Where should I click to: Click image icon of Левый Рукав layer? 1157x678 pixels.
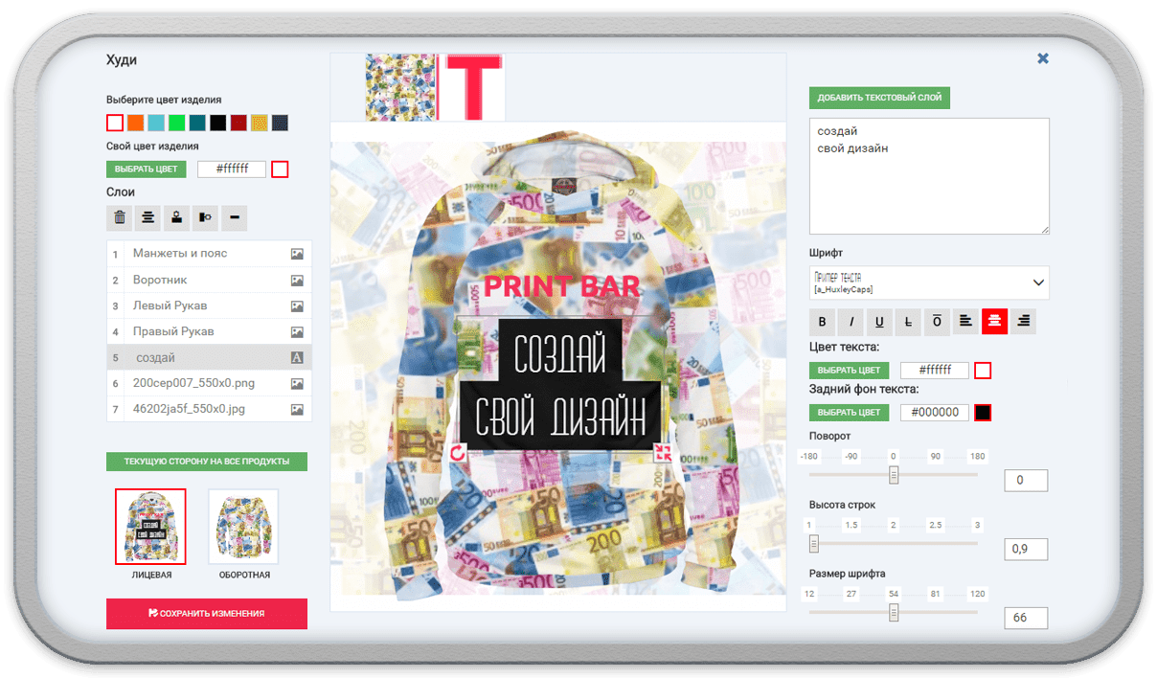pyautogui.click(x=297, y=305)
